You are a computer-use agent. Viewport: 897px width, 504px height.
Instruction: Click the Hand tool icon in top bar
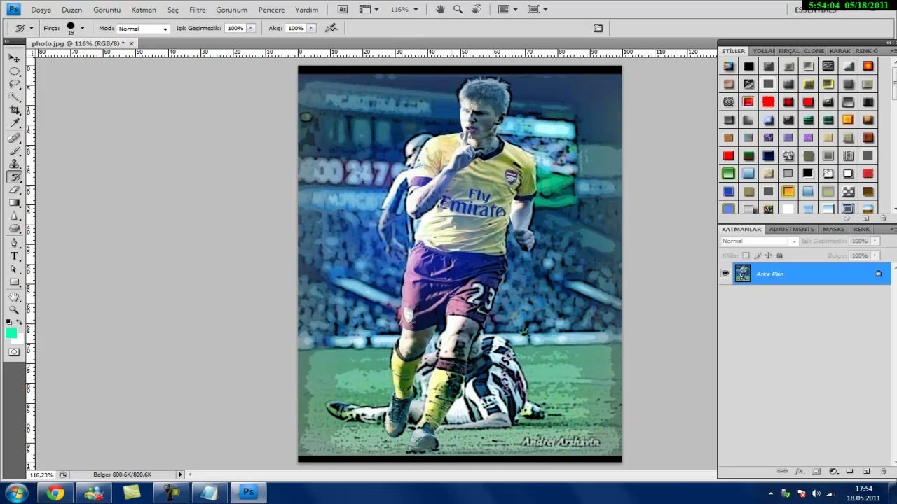(x=440, y=10)
